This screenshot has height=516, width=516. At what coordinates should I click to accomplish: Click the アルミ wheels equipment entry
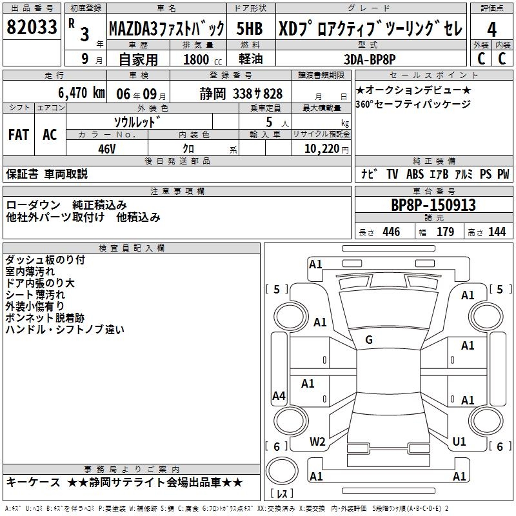(463, 174)
